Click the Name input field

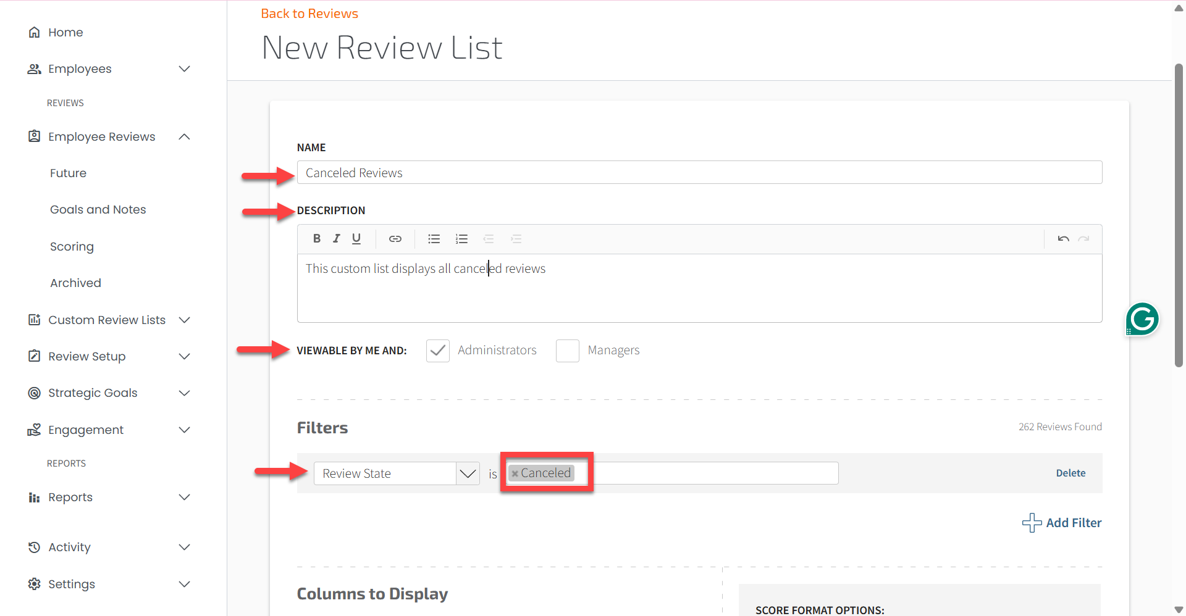pos(699,172)
